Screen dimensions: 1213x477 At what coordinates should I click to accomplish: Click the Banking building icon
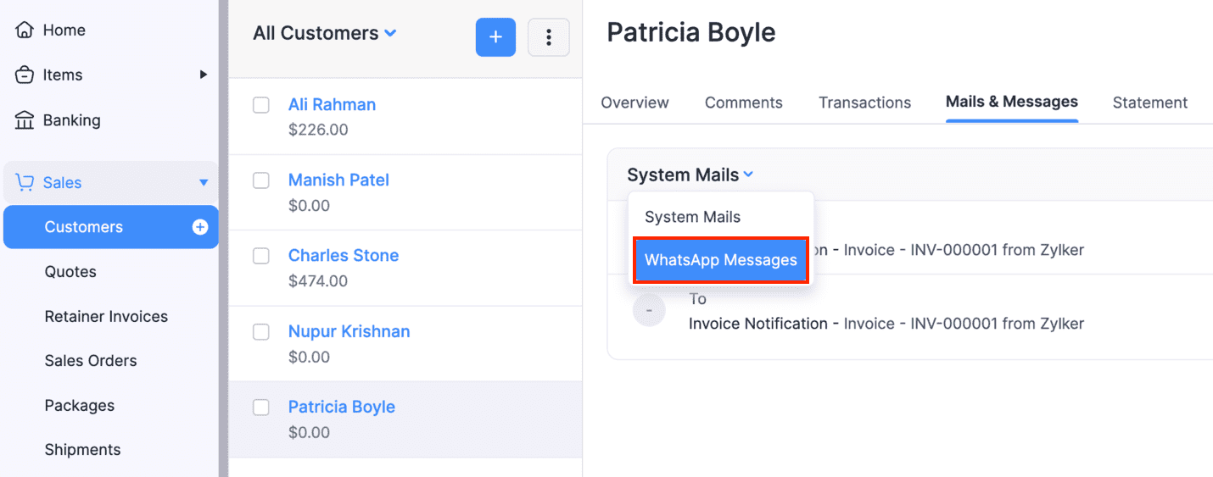[25, 120]
